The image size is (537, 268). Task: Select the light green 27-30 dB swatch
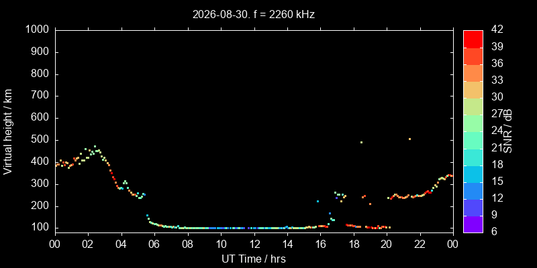473,107
